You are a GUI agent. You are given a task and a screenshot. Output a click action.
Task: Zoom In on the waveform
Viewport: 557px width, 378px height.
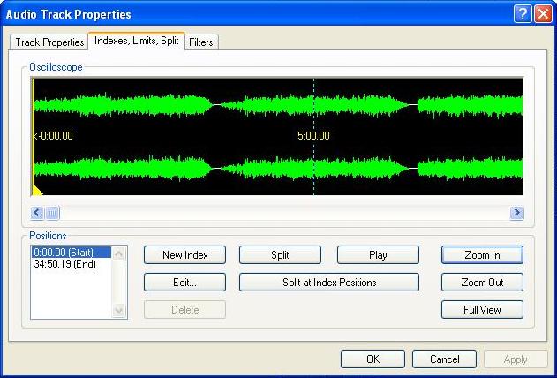(x=482, y=255)
